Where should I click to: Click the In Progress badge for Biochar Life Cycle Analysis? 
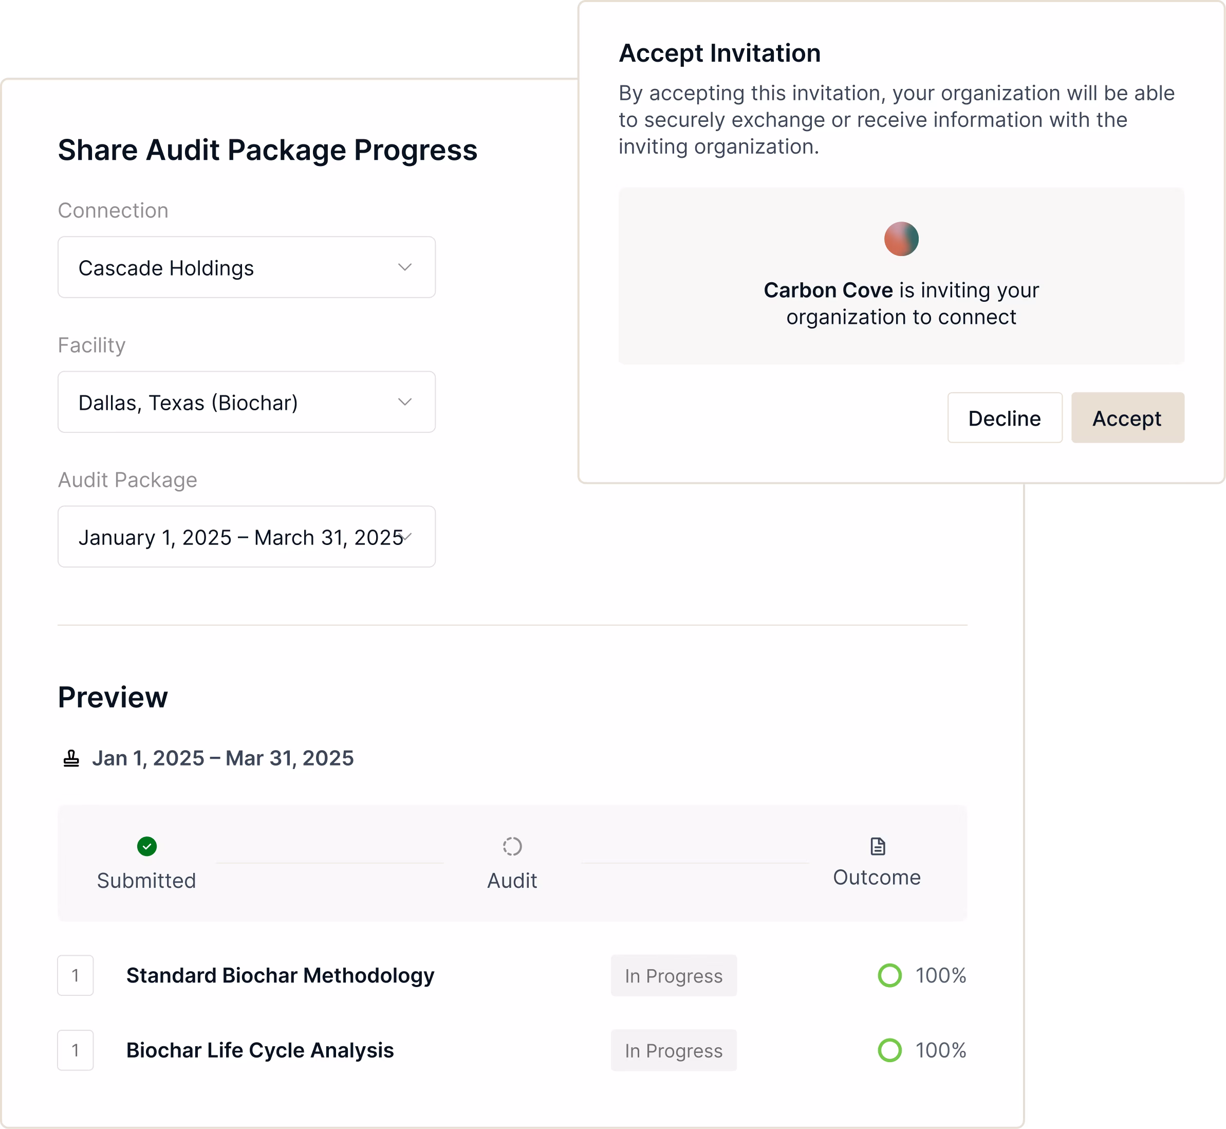674,1050
